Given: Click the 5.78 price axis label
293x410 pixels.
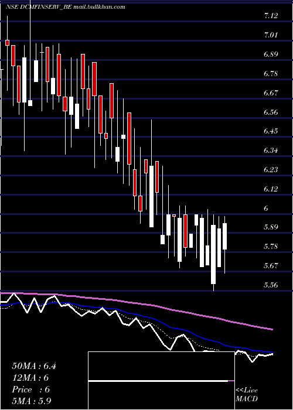Looking at the screenshot, I should pos(271,247).
